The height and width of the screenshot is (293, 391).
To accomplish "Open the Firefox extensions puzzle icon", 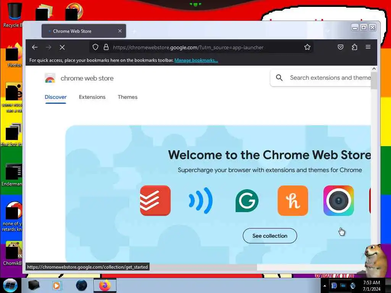I will click(x=354, y=47).
